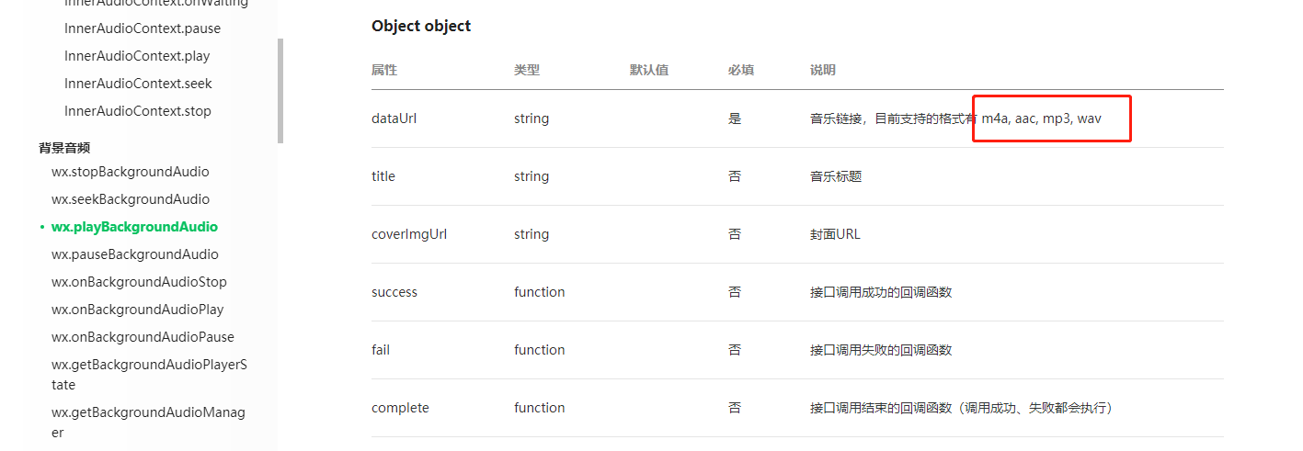Go to InnerAudioContext.seek page
This screenshot has width=1303, height=451.
[x=138, y=84]
